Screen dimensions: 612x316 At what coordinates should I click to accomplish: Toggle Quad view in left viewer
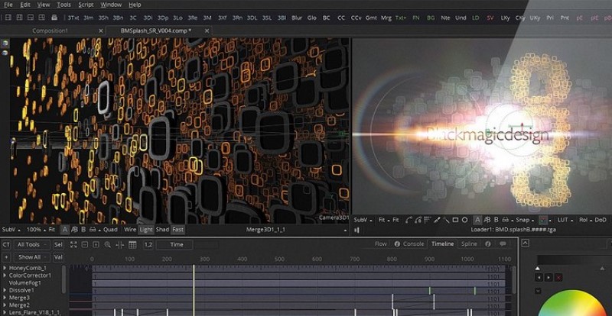(110, 230)
